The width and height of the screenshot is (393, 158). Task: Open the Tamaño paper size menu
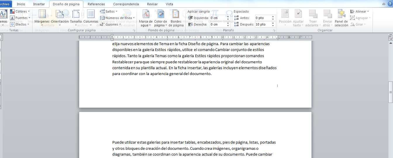(76, 18)
